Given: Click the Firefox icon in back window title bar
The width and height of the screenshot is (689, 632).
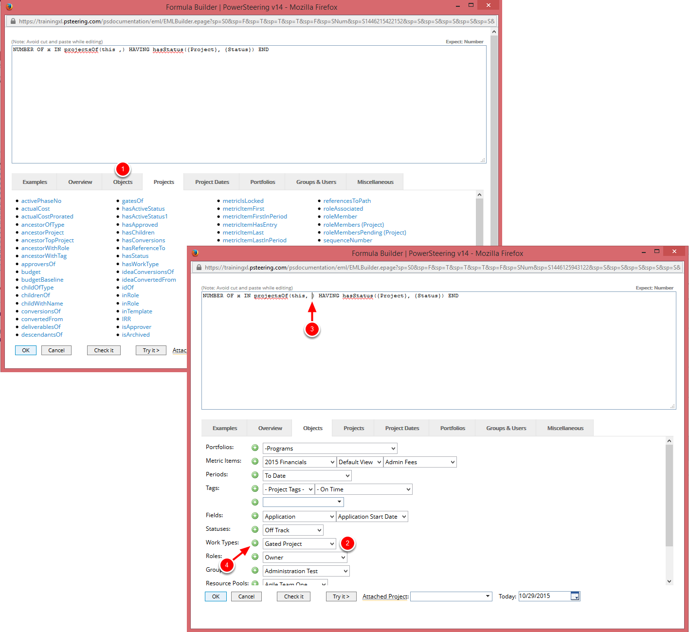Looking at the screenshot, I should 9,7.
